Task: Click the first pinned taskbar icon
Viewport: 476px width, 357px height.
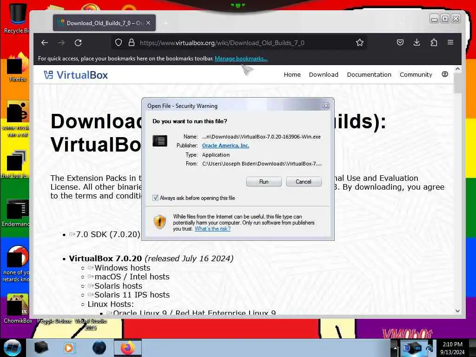Action: (x=41, y=348)
